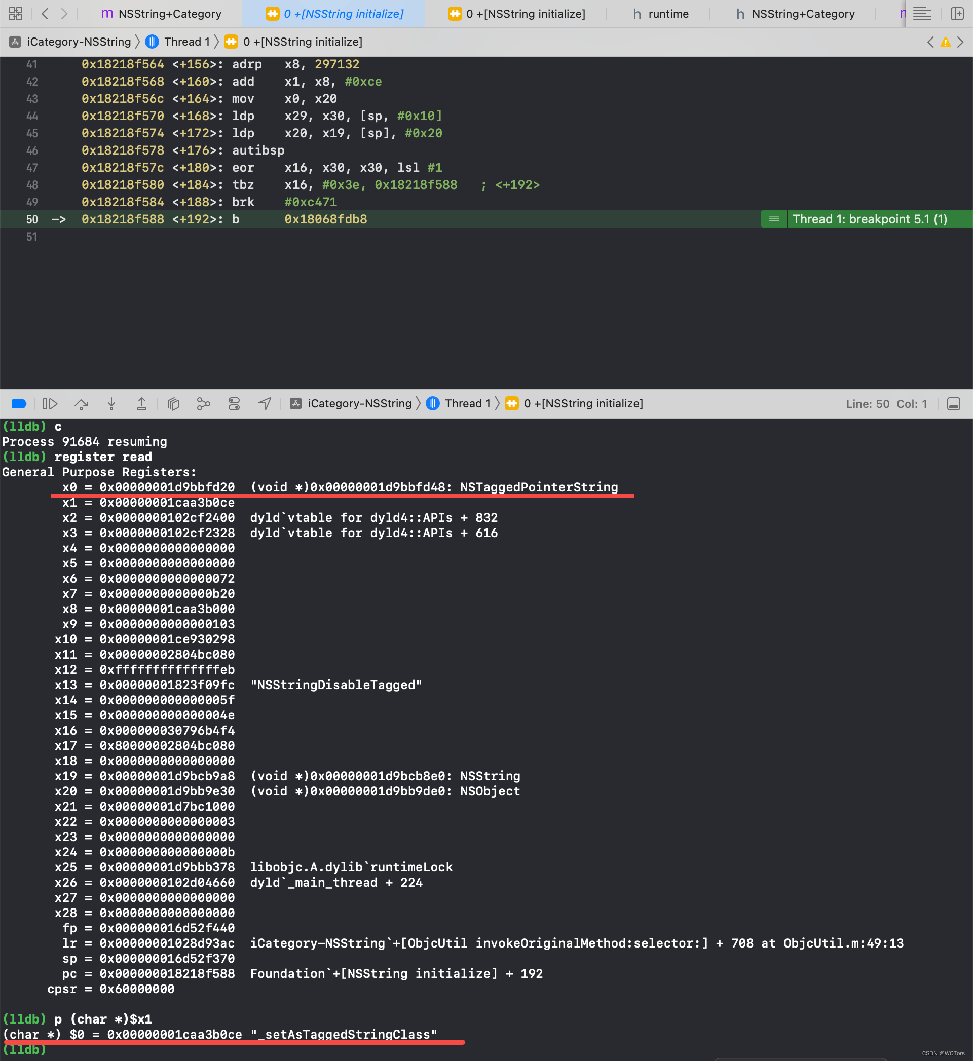Open Thread 1 in top jump bar
Screen dimensions: 973x1061
click(177, 42)
